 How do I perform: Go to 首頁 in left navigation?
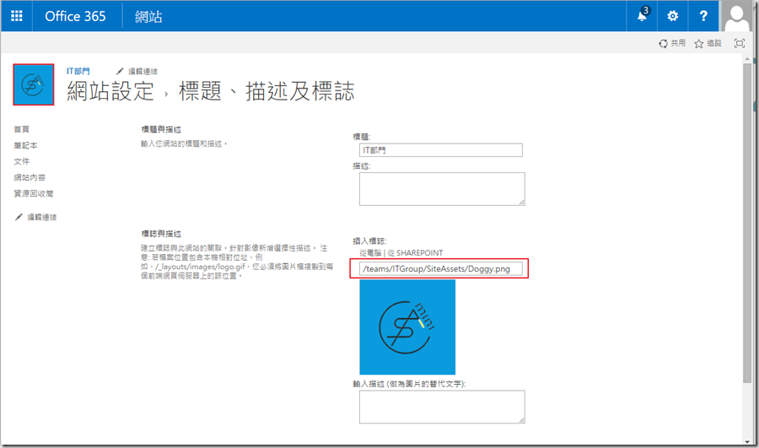point(22,129)
